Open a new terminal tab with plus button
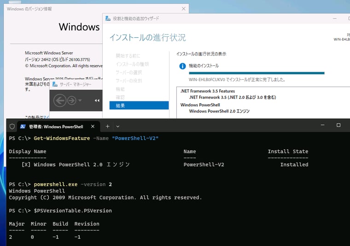Screen dimensions: 350x246 (107, 126)
